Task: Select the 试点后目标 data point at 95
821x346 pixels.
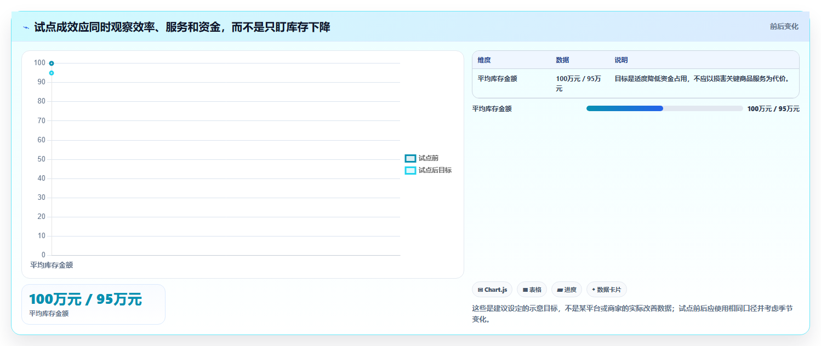Action: [52, 73]
